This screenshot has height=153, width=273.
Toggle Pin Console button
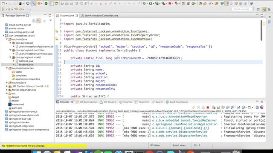tap(239, 108)
